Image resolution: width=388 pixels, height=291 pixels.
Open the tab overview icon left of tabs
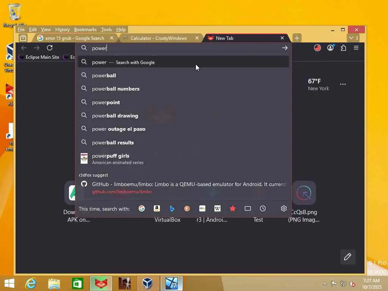(x=23, y=38)
